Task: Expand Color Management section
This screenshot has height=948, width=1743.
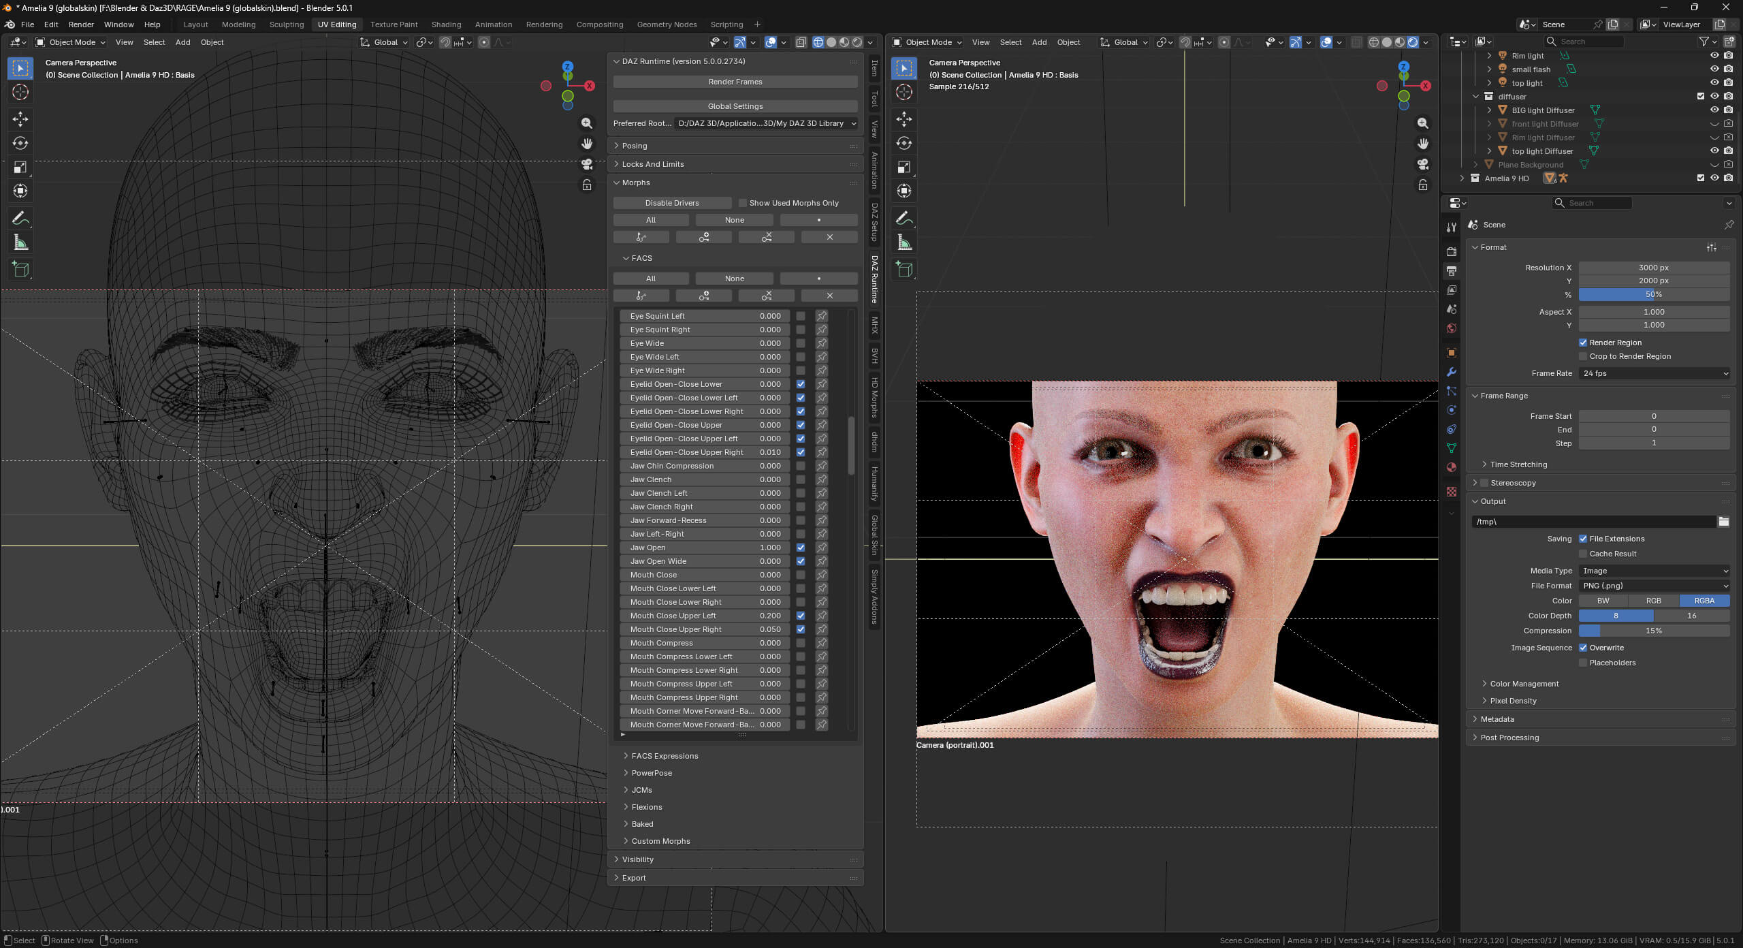Action: [x=1524, y=684]
